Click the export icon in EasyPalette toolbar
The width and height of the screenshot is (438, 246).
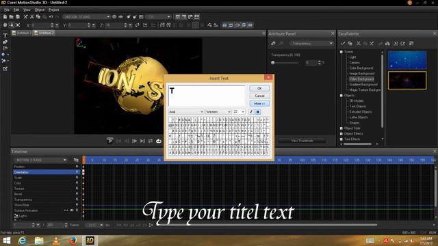(x=403, y=44)
